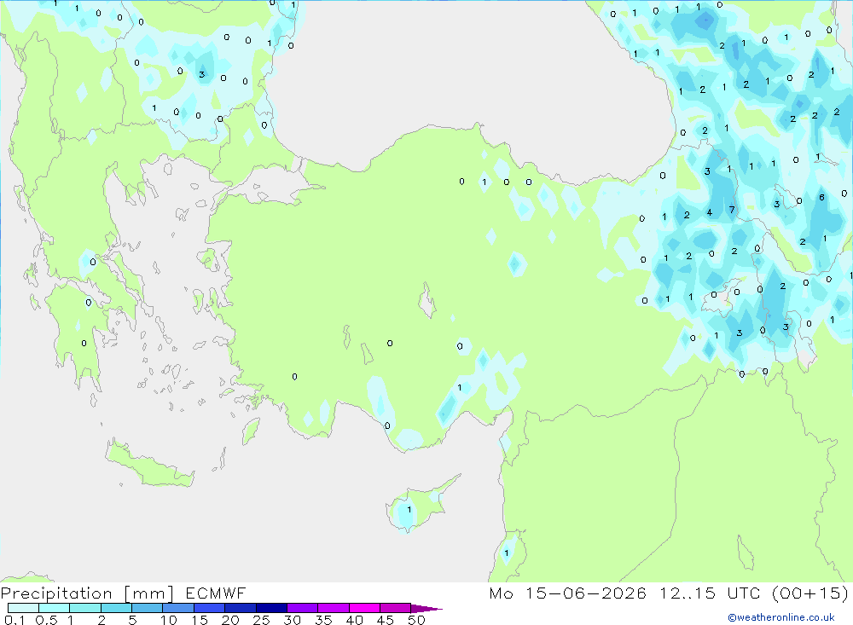Pick the 15–20 mm legend swatch
This screenshot has height=625, width=853.
tap(210, 608)
